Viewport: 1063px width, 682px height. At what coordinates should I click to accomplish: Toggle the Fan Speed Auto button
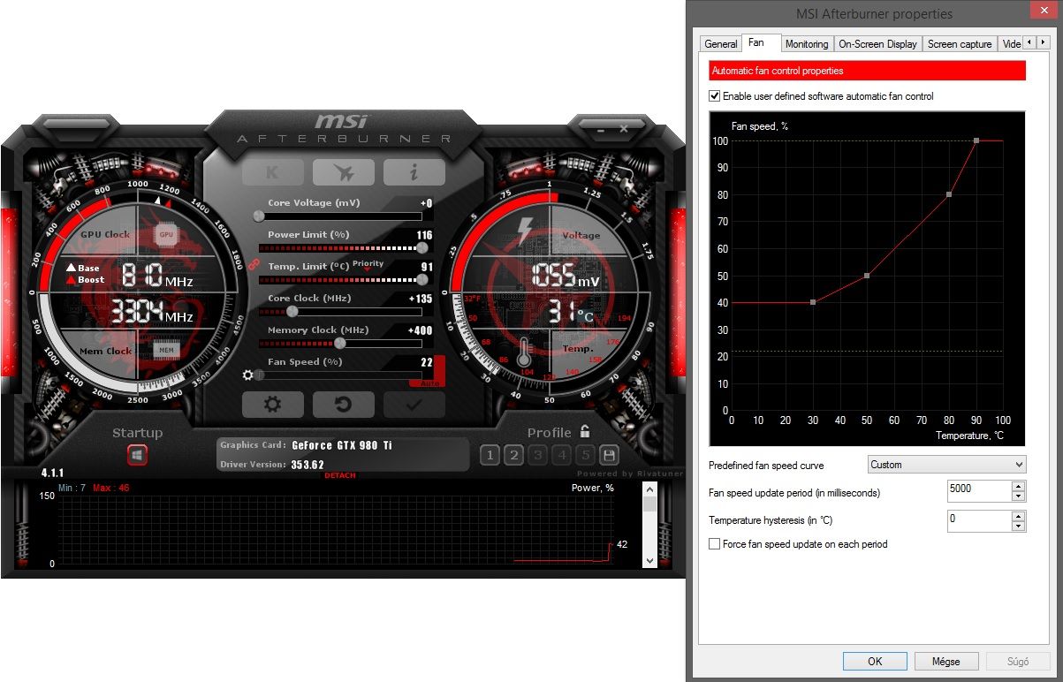pyautogui.click(x=428, y=383)
